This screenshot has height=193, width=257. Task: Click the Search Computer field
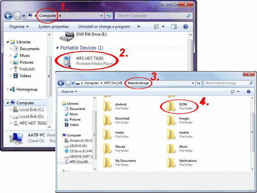click(154, 16)
